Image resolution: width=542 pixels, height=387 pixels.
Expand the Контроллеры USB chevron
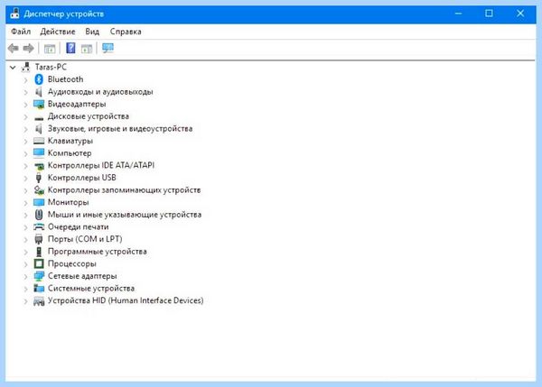click(x=26, y=178)
